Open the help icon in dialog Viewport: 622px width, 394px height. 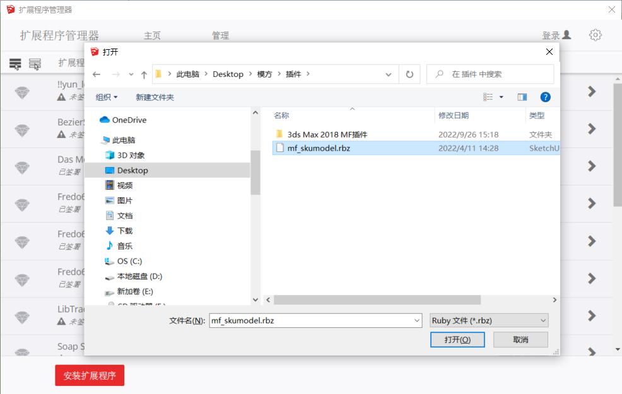click(x=546, y=97)
